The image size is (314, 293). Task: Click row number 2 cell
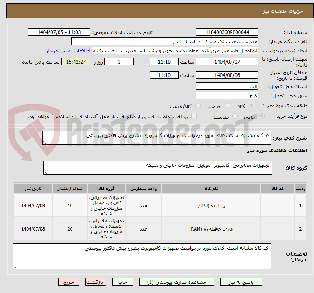300,229
